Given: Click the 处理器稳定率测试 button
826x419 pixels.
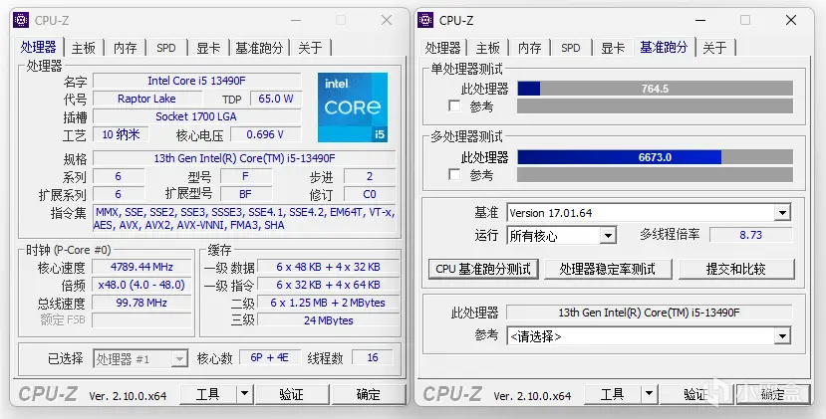Looking at the screenshot, I should point(608,269).
